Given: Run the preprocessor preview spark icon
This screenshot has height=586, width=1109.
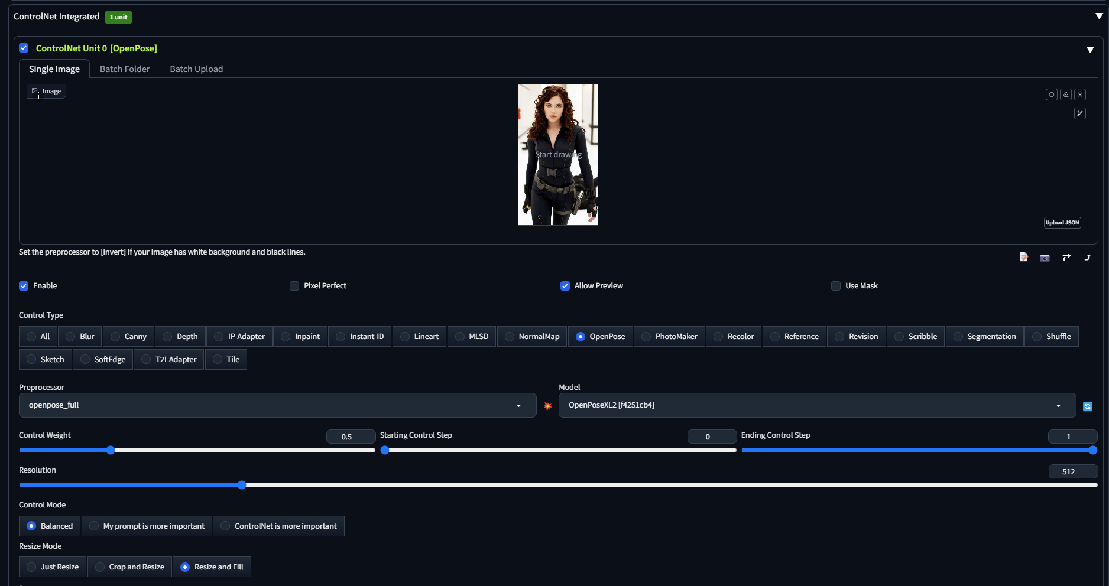Looking at the screenshot, I should click(548, 406).
